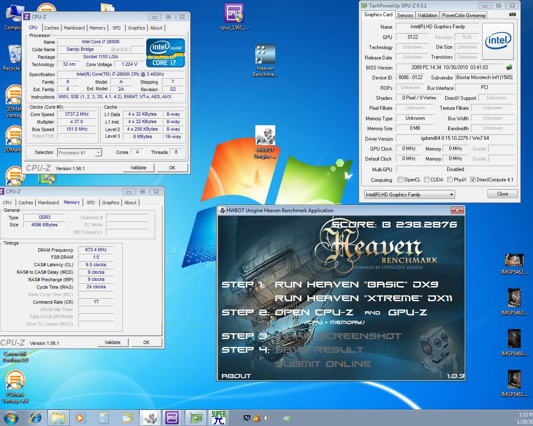This screenshot has width=533, height=426.
Task: Switch to HWBOT Heaven app on taskbar
Action: 149,418
